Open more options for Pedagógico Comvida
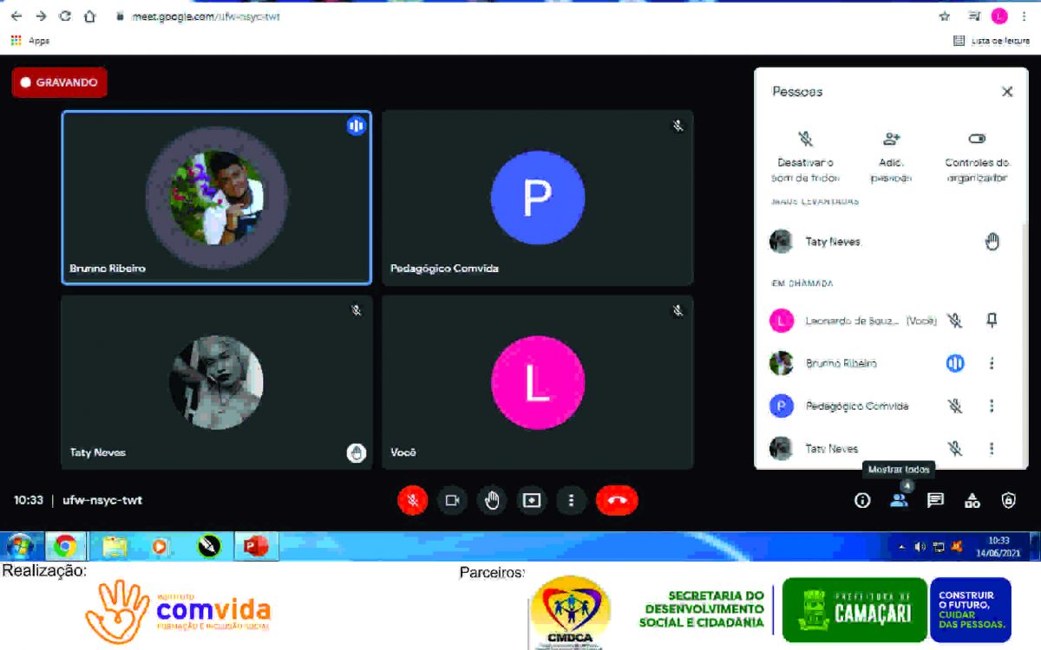 992,406
